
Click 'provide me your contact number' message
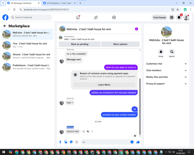(x=119, y=115)
